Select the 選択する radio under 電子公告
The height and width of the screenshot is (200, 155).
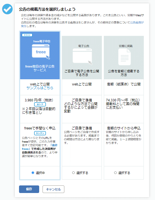click(x=73, y=173)
